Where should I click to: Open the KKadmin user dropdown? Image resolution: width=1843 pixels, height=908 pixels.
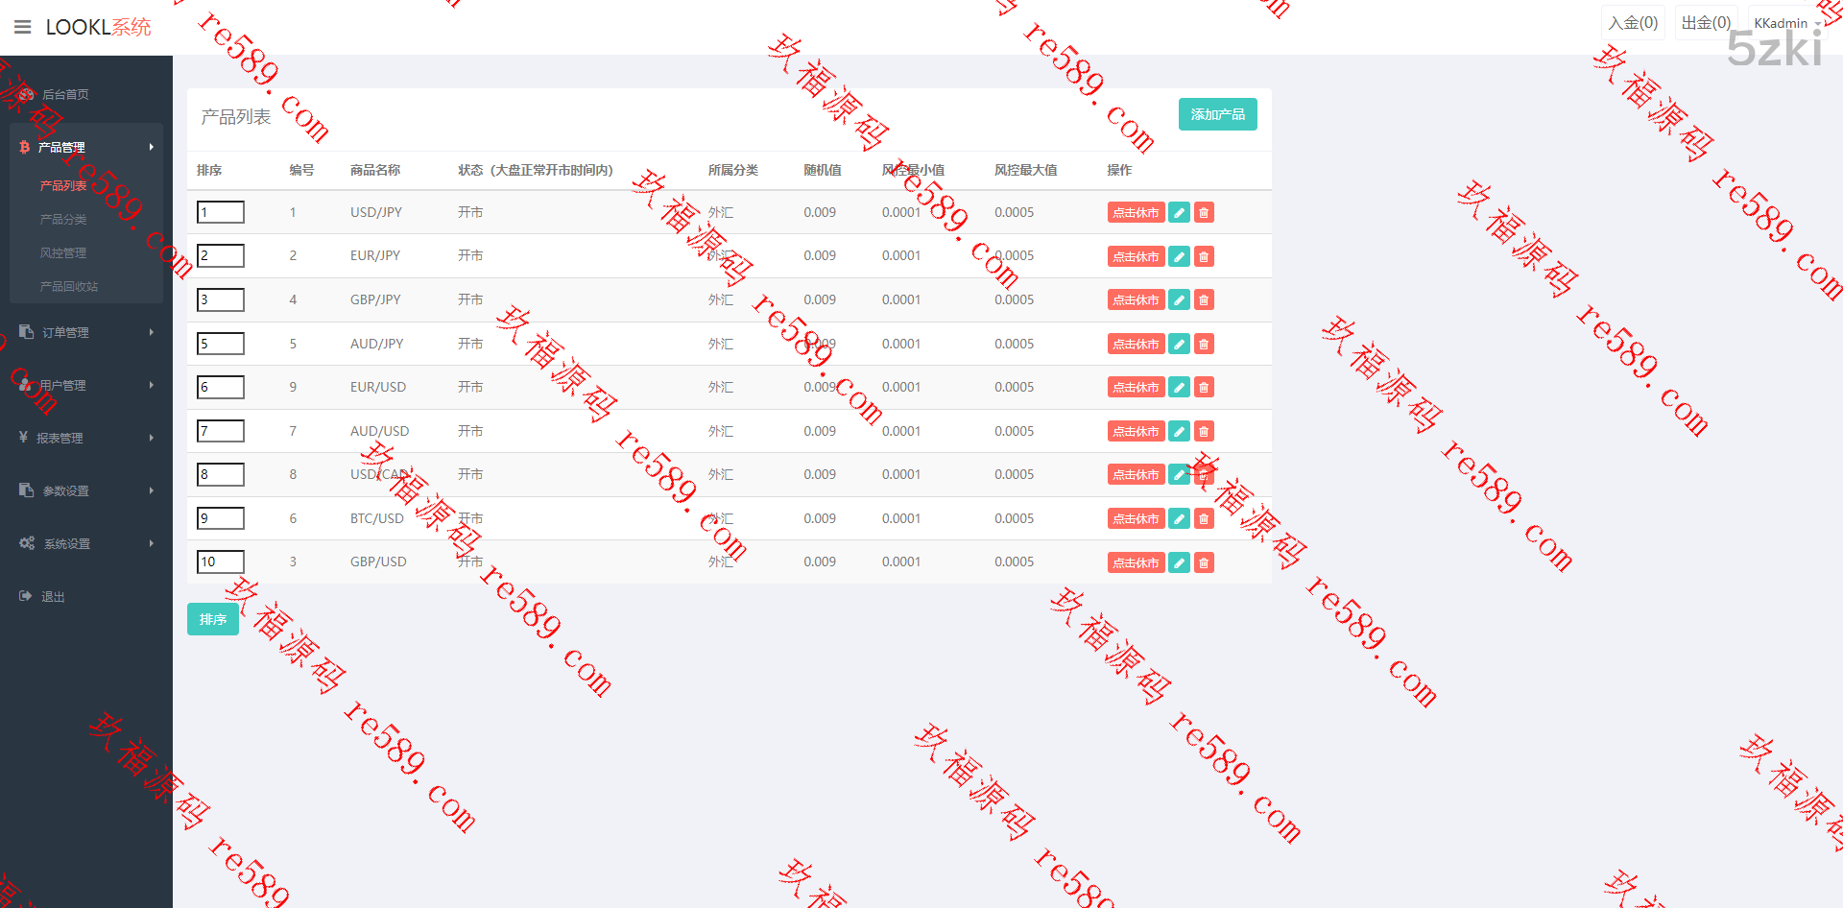[x=1785, y=23]
